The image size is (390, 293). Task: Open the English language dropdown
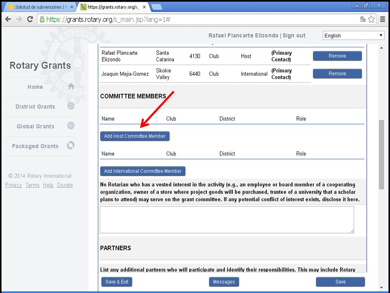click(353, 36)
